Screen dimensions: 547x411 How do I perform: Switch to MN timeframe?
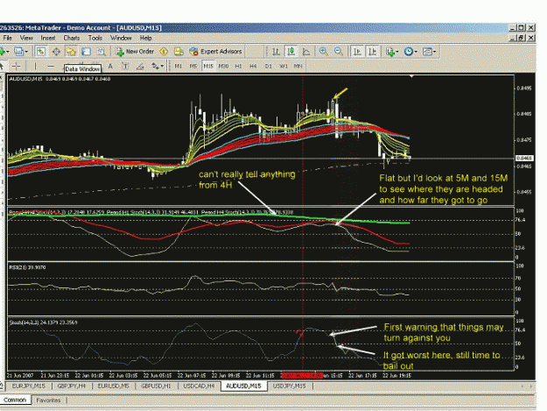[x=298, y=66]
